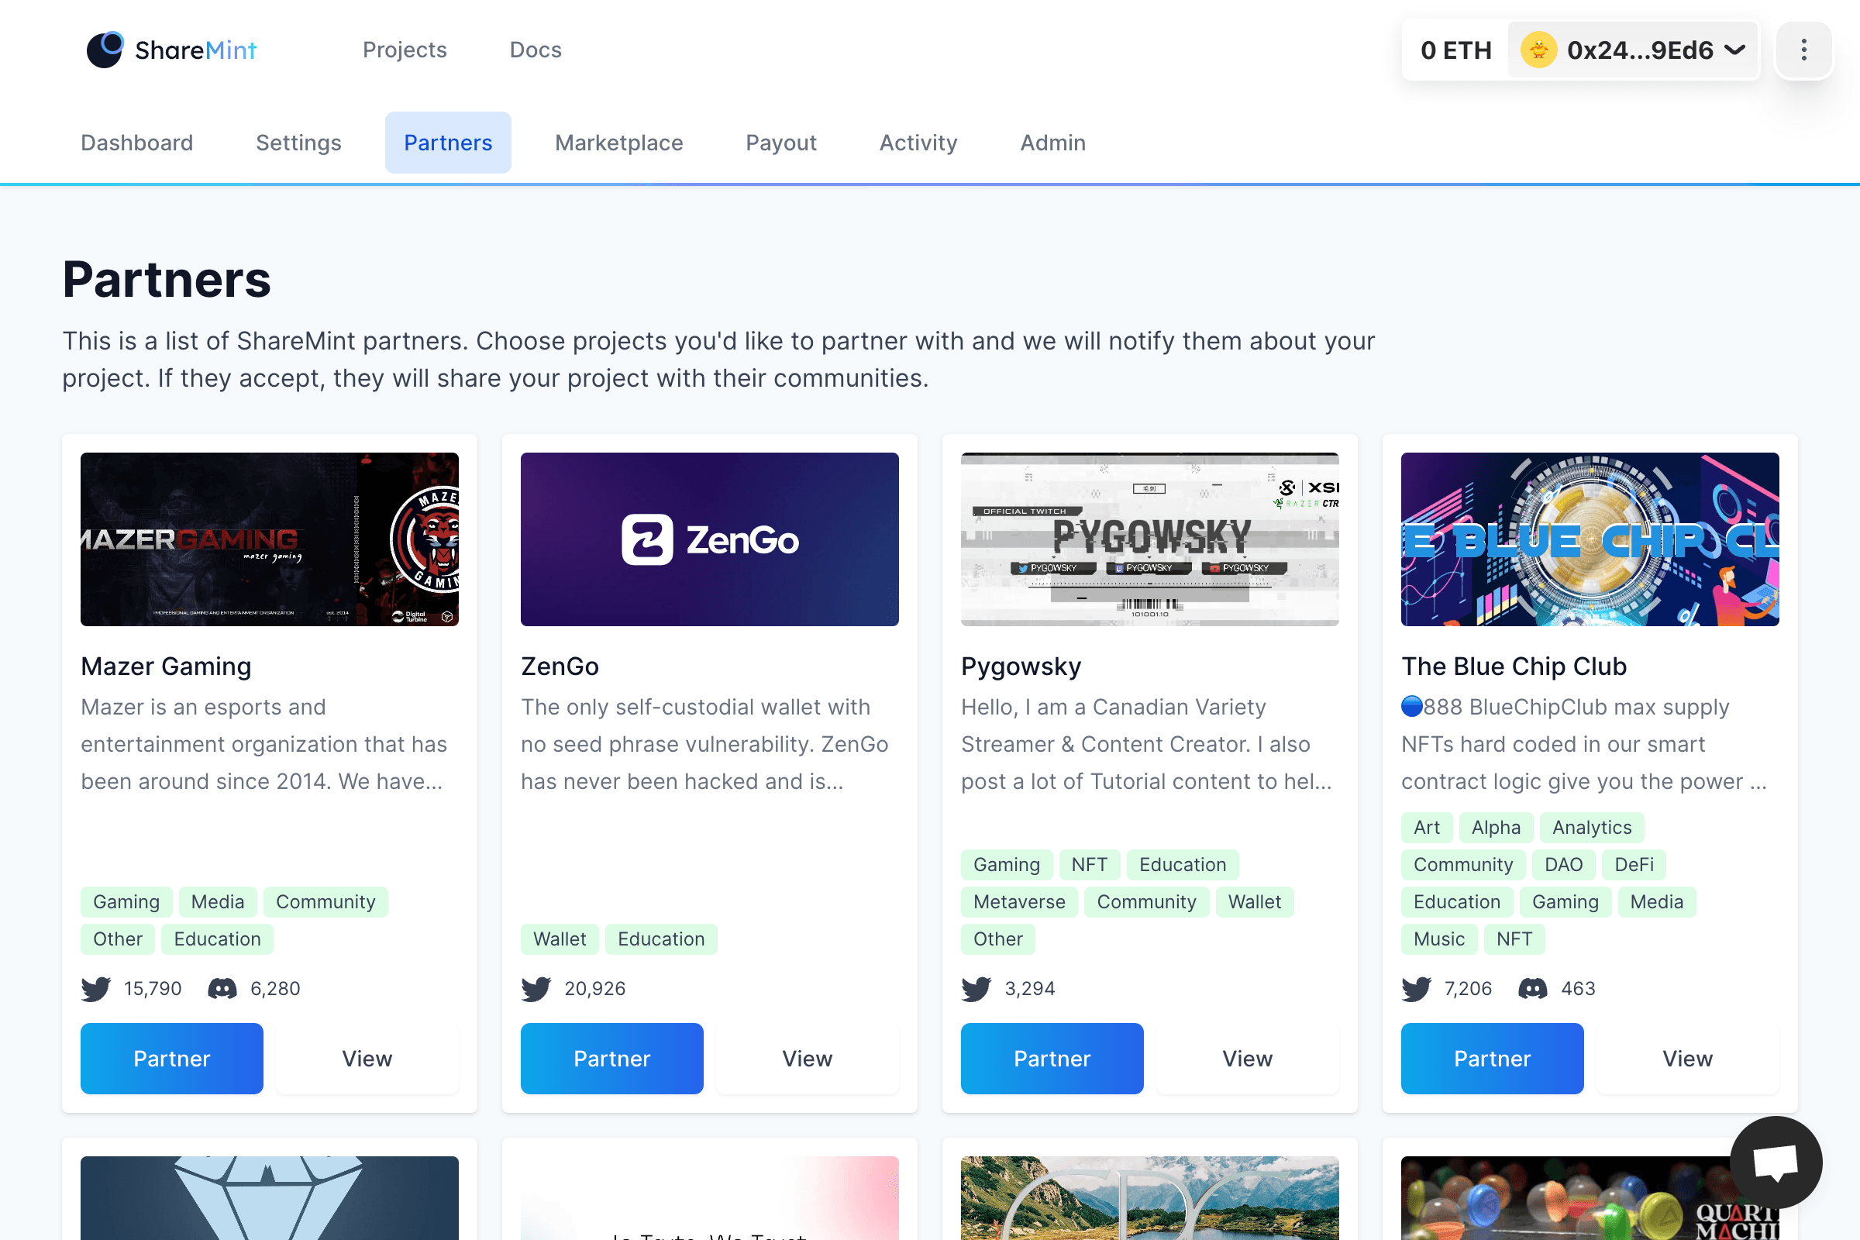Open the Docs navigation link
The image size is (1860, 1240).
click(536, 50)
